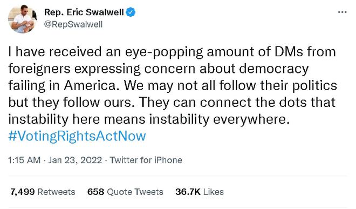Open the Twitter for iPhone source link
The height and width of the screenshot is (209, 356).
(146, 160)
